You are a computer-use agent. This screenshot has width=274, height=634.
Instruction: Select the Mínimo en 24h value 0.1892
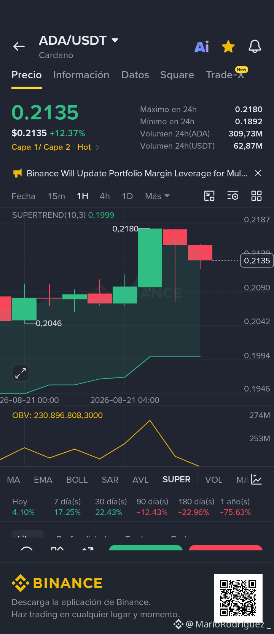click(249, 122)
